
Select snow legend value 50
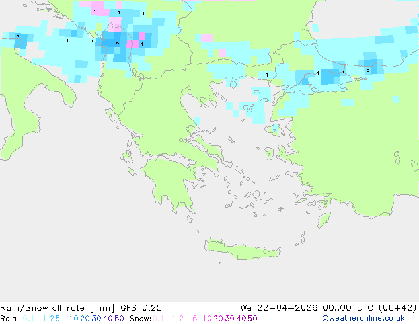point(253,319)
